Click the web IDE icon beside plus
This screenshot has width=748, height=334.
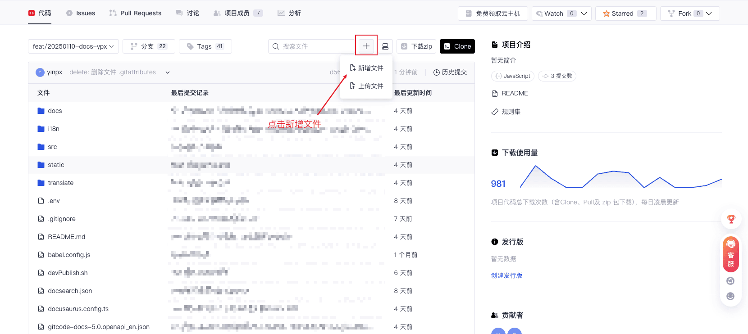385,46
